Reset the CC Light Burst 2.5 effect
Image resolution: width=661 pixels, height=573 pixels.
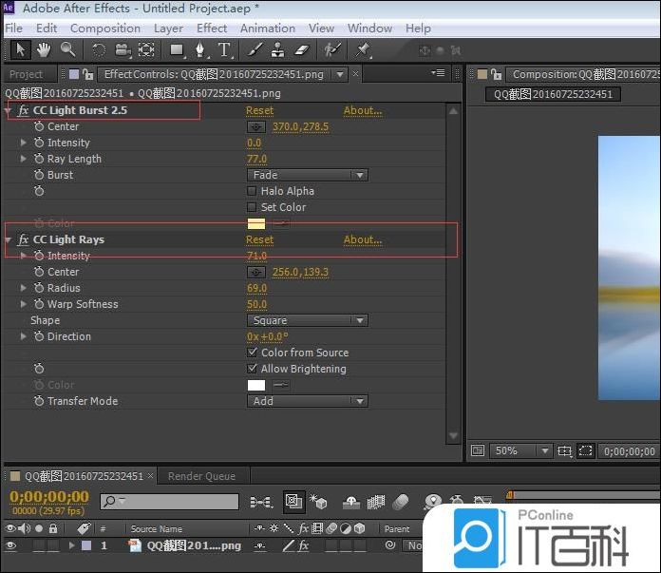coord(259,110)
